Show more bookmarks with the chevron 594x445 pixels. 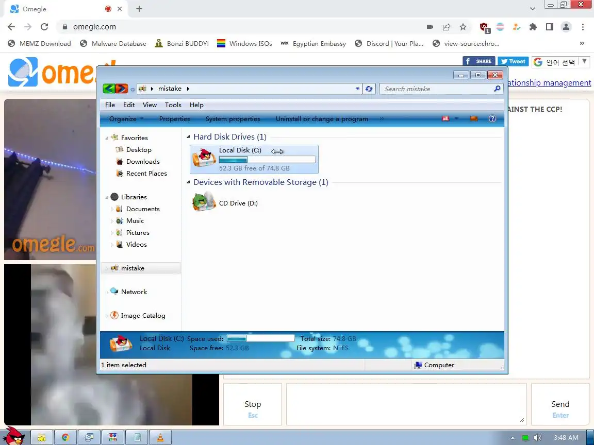click(582, 43)
